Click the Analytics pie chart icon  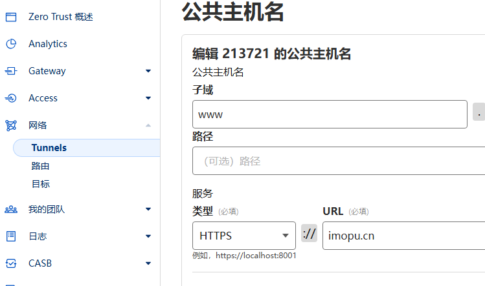click(11, 44)
